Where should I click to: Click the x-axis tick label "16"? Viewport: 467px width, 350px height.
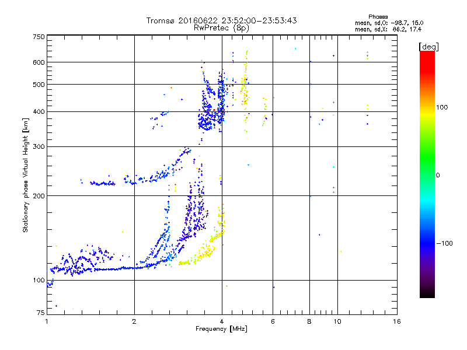(397, 321)
